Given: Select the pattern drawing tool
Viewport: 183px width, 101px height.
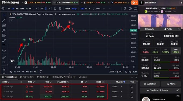Looking at the screenshot, I should point(4,30).
